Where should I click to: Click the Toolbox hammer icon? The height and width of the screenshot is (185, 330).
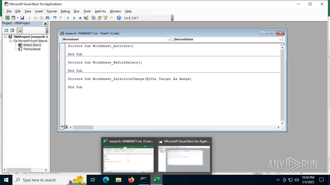pyautogui.click(x=111, y=18)
